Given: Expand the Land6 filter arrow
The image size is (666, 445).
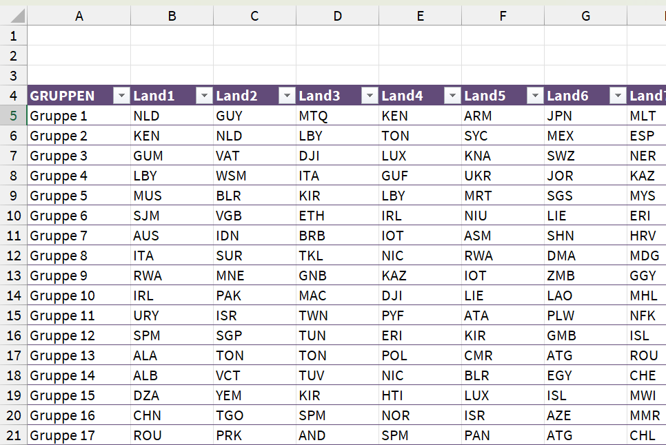Looking at the screenshot, I should click(x=618, y=96).
